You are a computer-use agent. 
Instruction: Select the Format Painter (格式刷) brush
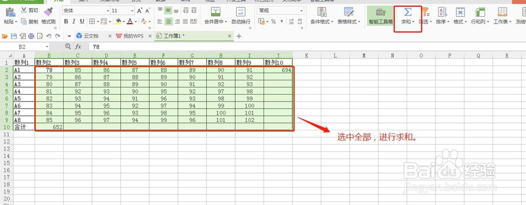point(48,12)
